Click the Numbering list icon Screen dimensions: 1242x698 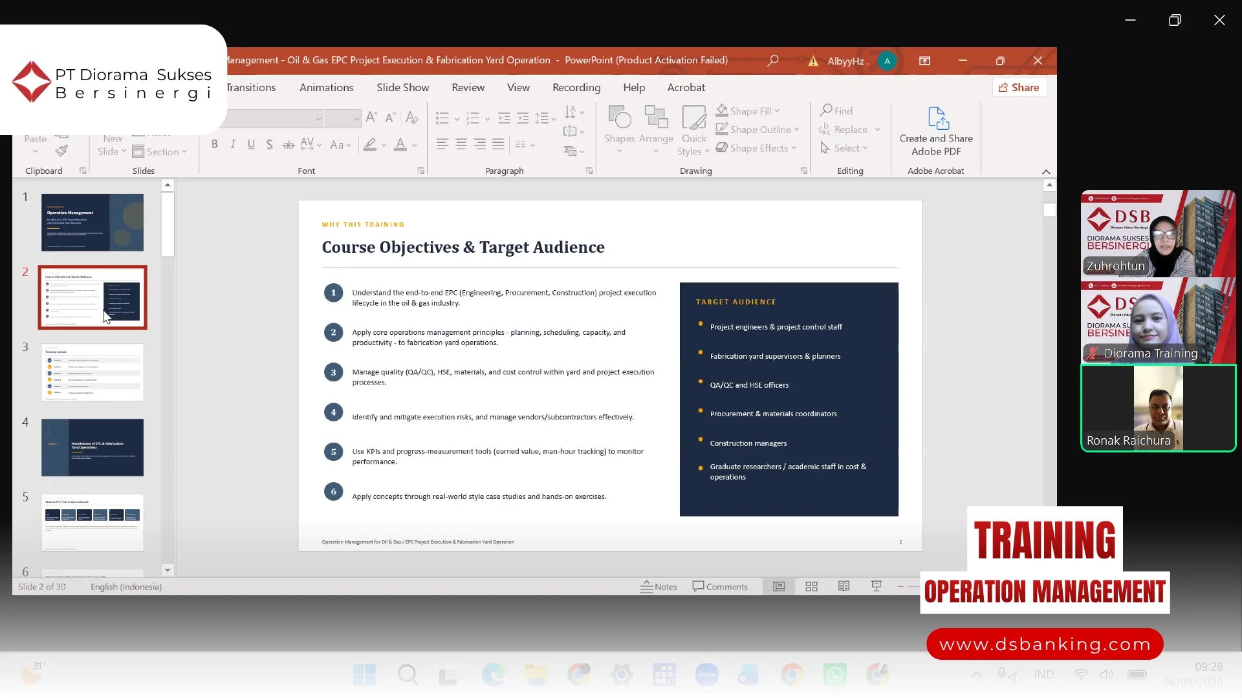(x=473, y=118)
